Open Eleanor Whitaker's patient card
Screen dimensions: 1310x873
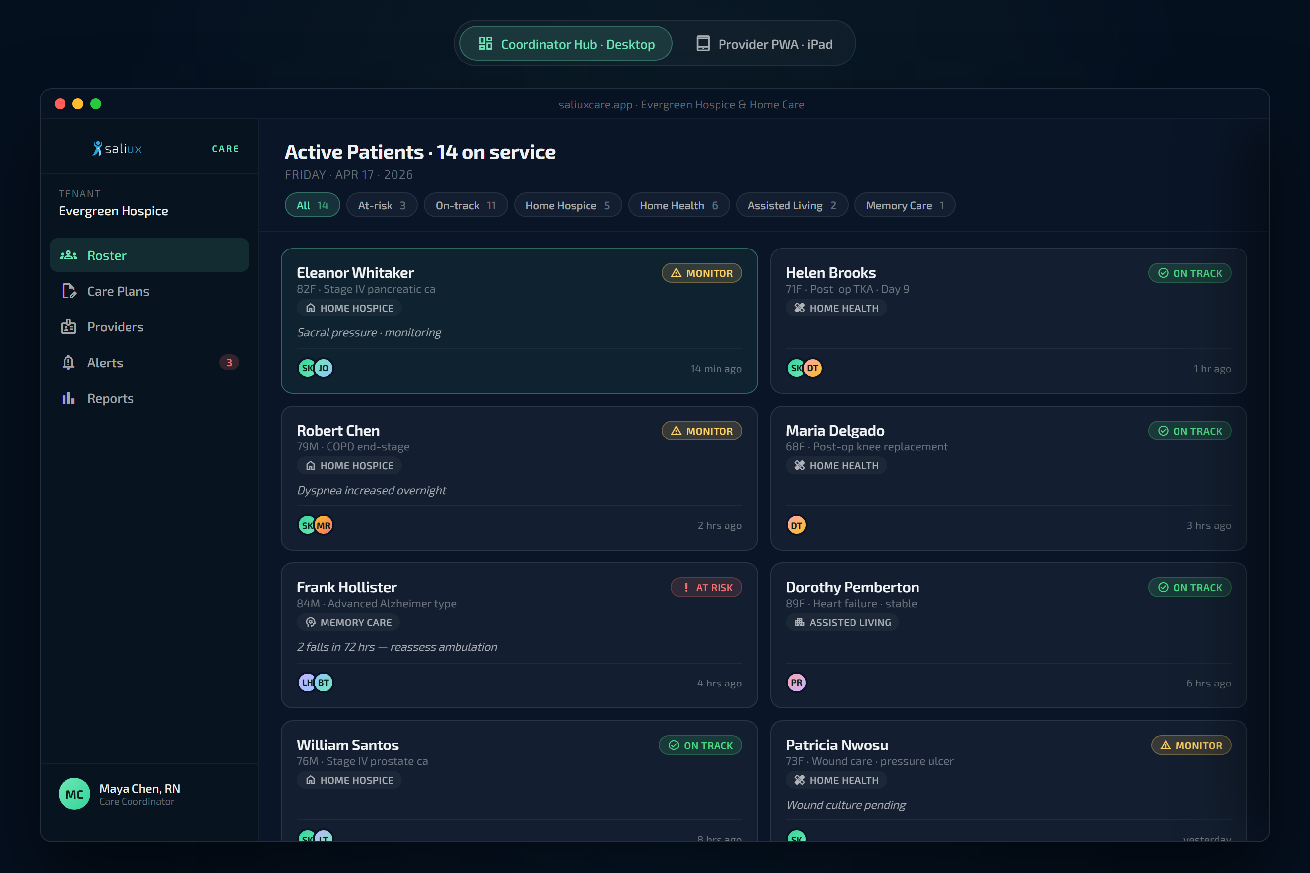coord(519,321)
